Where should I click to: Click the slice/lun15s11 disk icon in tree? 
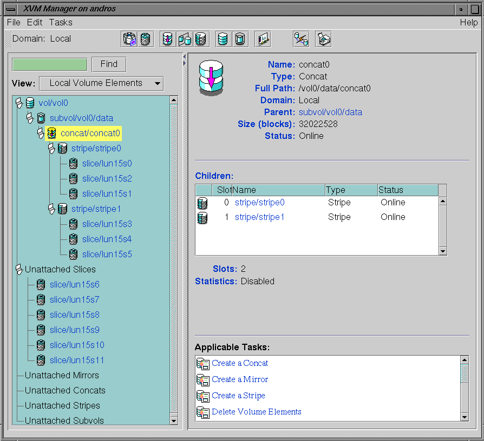click(41, 360)
